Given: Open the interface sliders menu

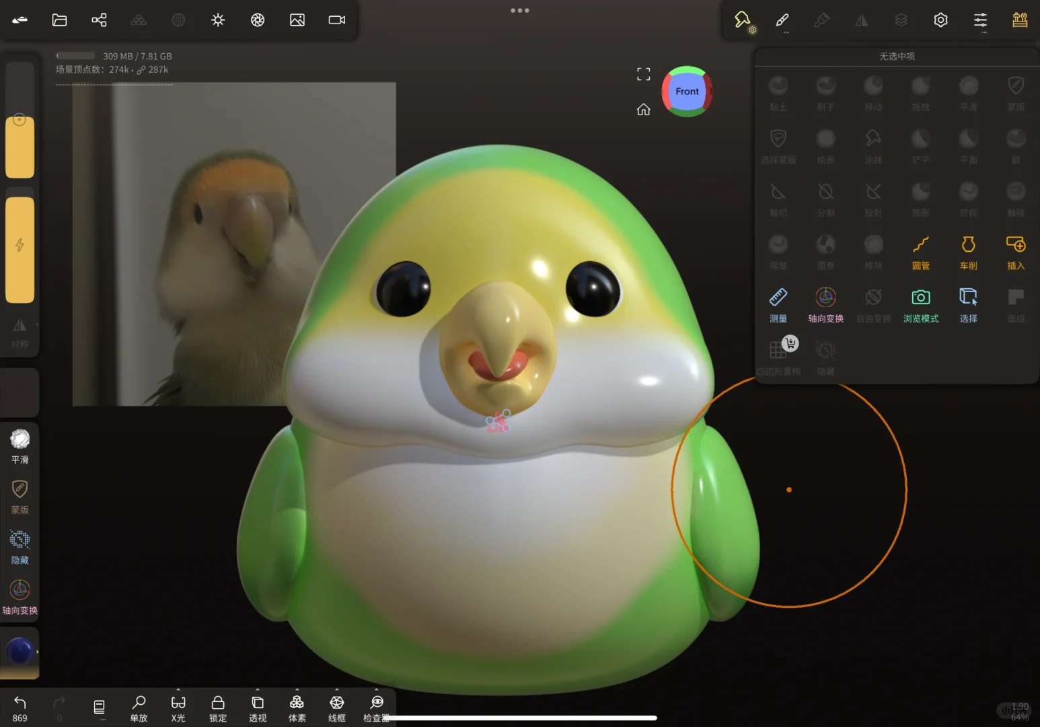Looking at the screenshot, I should click(981, 21).
